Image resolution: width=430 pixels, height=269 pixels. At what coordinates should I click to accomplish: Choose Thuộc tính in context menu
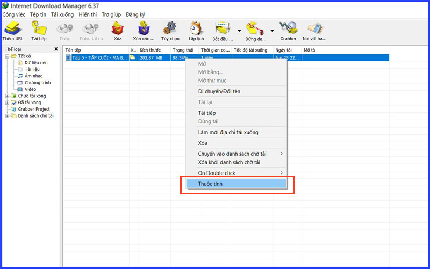click(x=236, y=184)
